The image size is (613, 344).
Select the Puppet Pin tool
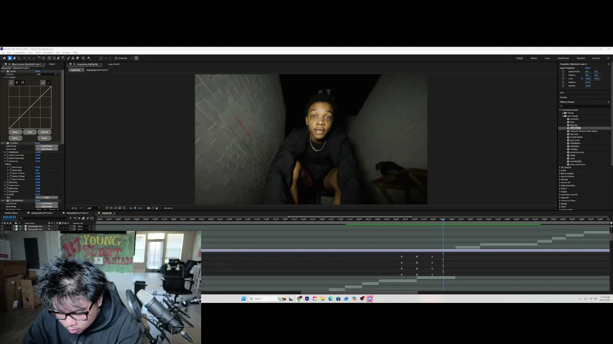pos(89,58)
